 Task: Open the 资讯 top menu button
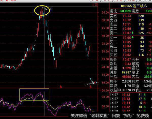107,1
